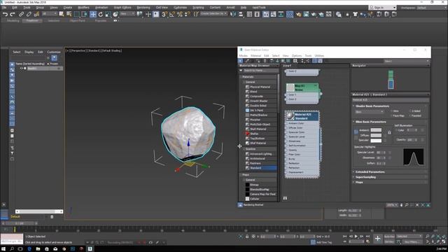Screen dimensions: 448x252
Task: Click the Mirror tool icon
Action: (x=233, y=14)
